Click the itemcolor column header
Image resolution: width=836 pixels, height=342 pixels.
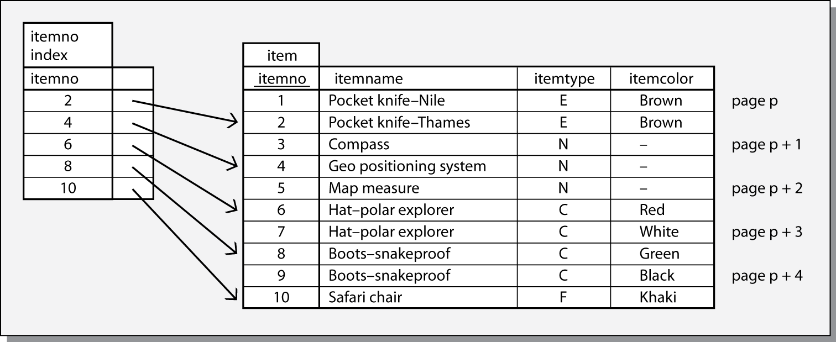click(x=661, y=79)
